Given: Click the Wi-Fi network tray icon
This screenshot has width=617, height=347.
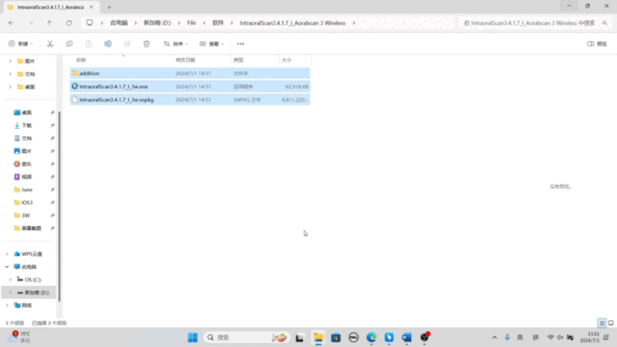Looking at the screenshot, I should pyautogui.click(x=551, y=338).
